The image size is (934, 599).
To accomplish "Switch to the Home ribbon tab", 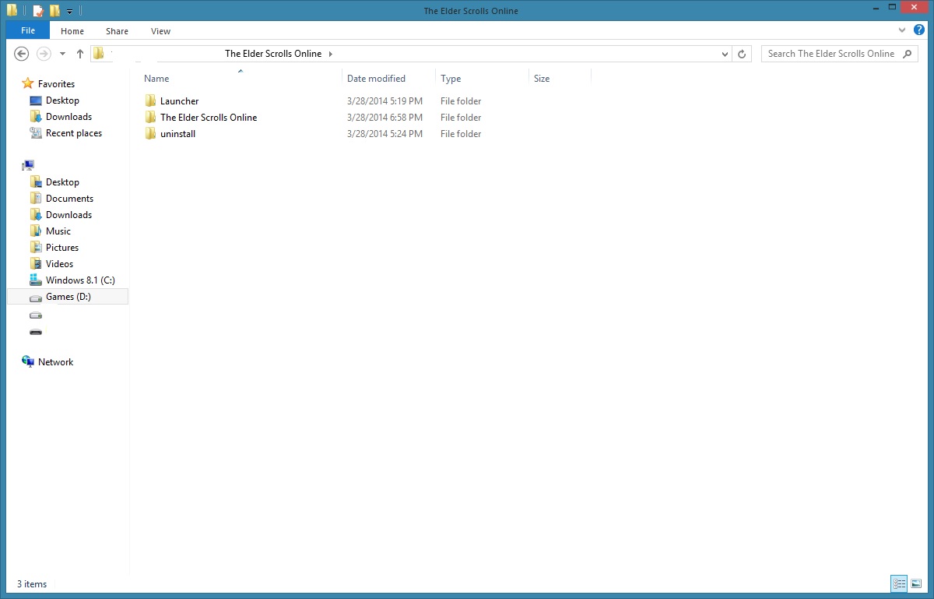I will (x=72, y=31).
